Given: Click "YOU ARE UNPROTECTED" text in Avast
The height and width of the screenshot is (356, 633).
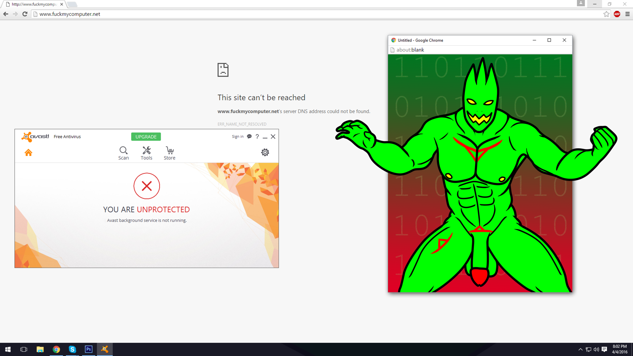Looking at the screenshot, I should (146, 210).
